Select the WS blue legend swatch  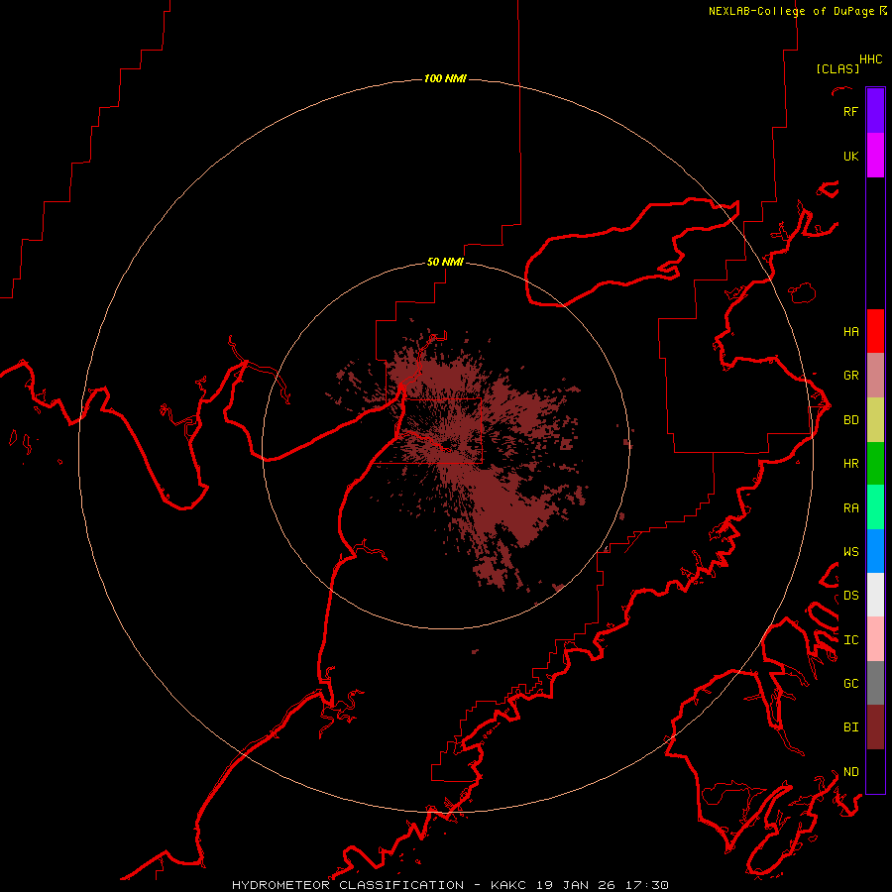[875, 551]
